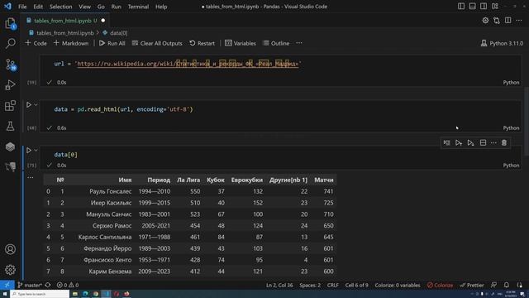Open the Search view in activity bar
The height and width of the screenshot is (298, 529).
[10, 43]
